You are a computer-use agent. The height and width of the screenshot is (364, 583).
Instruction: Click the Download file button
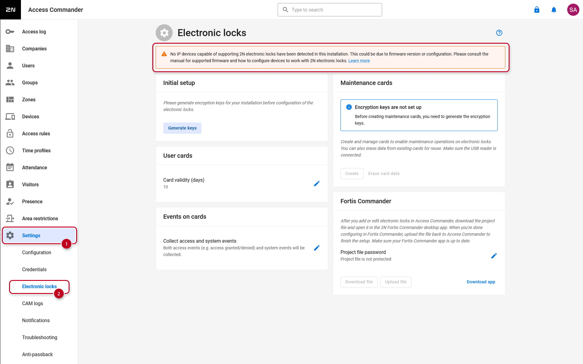359,282
